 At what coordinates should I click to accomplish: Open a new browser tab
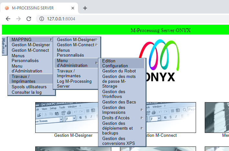pos(85,8)
